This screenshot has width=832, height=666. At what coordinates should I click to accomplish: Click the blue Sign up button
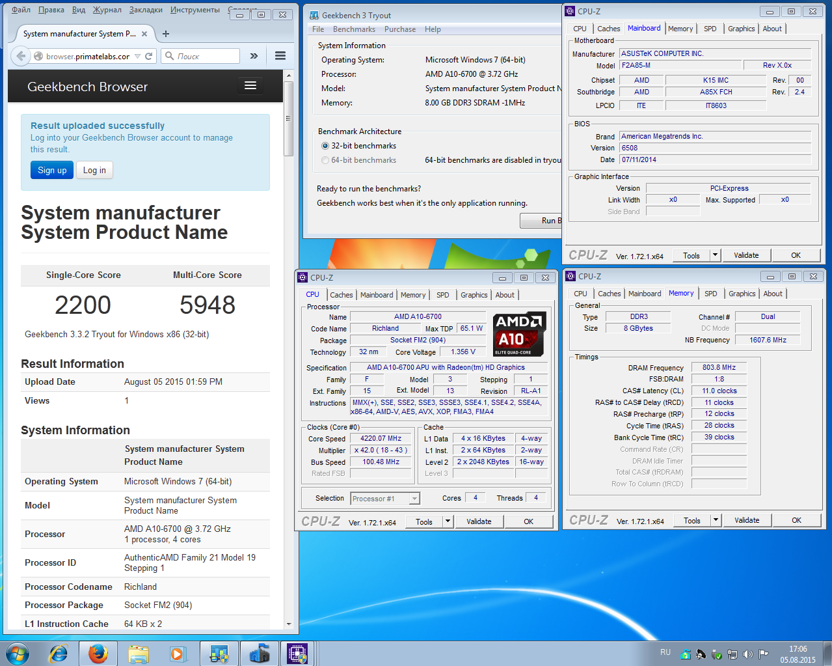click(x=52, y=170)
